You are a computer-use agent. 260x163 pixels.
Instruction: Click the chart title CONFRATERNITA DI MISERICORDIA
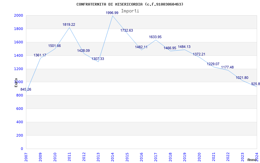pos(130,4)
